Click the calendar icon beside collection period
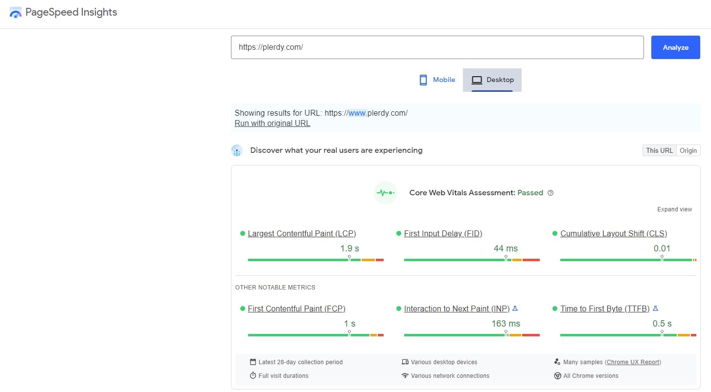The height and width of the screenshot is (392, 711). coord(252,362)
